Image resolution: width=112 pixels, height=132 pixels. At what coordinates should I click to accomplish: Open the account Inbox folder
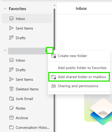[20, 60]
